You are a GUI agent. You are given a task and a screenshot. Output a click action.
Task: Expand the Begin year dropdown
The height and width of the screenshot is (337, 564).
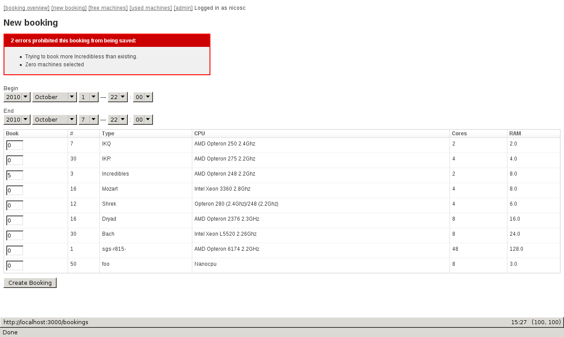tap(17, 97)
